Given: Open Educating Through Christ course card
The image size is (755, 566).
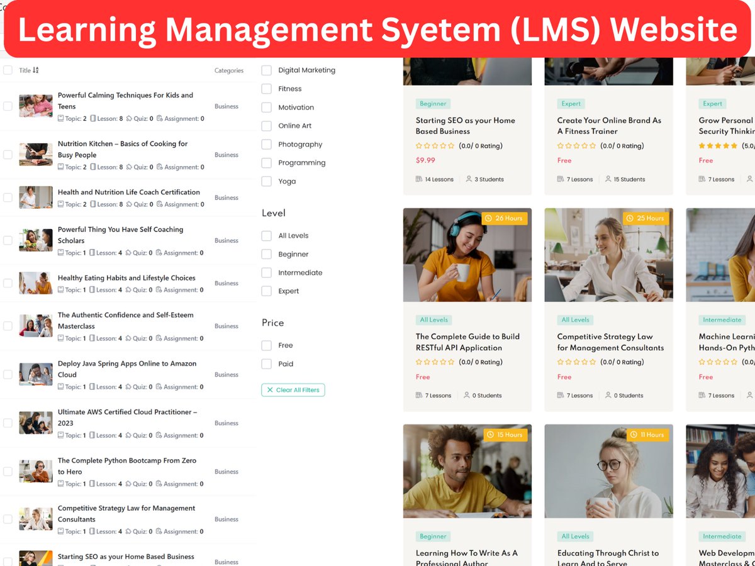Looking at the screenshot, I should pyautogui.click(x=608, y=558).
